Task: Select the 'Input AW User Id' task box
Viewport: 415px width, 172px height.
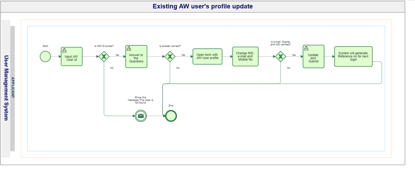Action: pos(72,57)
